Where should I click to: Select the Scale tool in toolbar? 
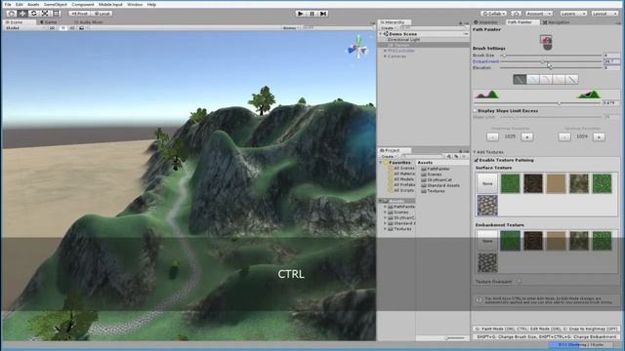45,13
